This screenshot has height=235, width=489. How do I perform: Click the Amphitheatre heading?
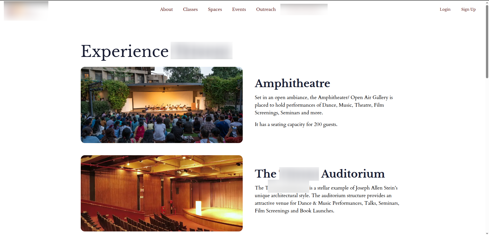coord(292,83)
